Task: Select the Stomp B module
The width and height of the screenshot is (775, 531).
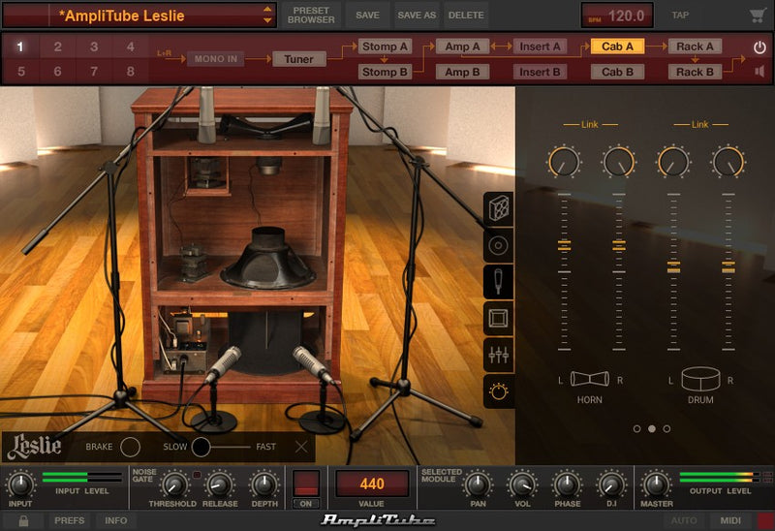Action: (x=385, y=72)
